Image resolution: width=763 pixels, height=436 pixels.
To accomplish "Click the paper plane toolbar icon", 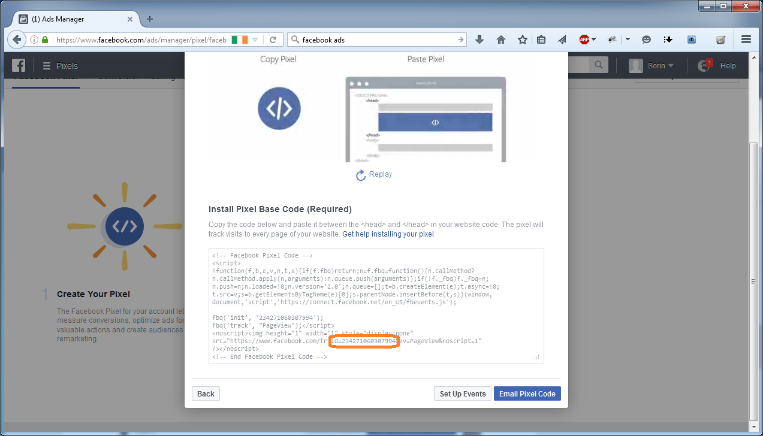I will tap(562, 40).
